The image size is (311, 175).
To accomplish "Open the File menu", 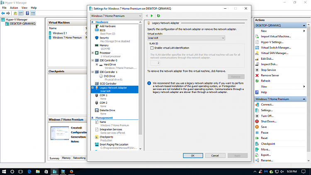I will click(x=4, y=8).
